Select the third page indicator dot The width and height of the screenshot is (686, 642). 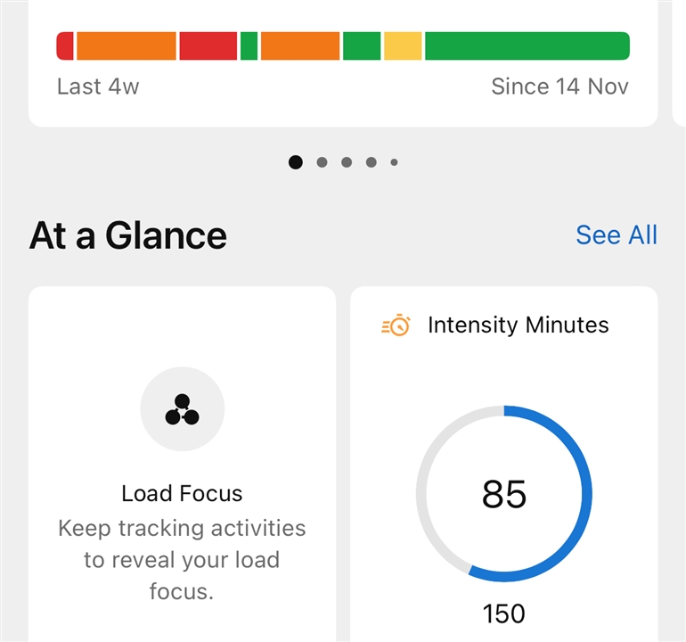(x=347, y=162)
